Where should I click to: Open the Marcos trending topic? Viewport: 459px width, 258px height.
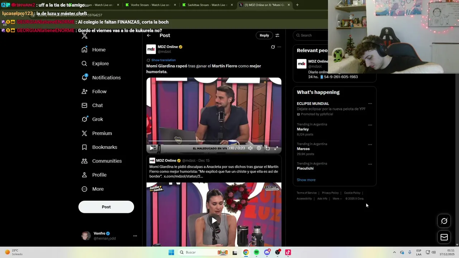[303, 149]
